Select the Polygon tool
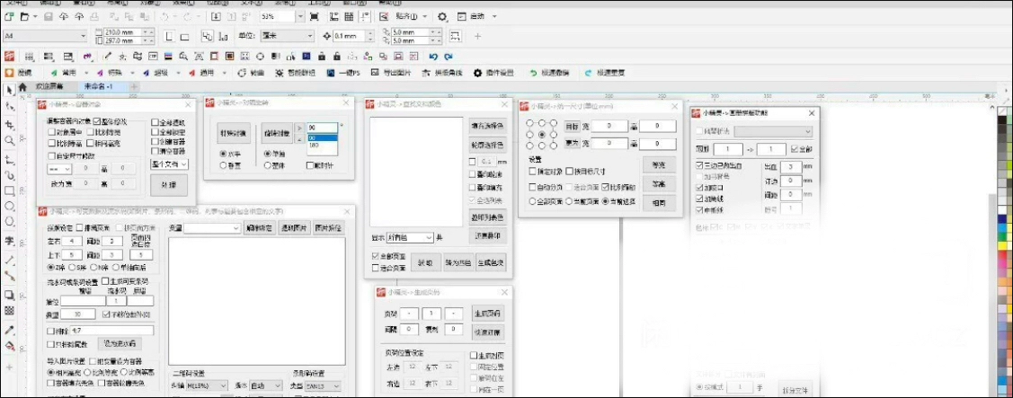Image resolution: width=1013 pixels, height=398 pixels. pos(9,222)
